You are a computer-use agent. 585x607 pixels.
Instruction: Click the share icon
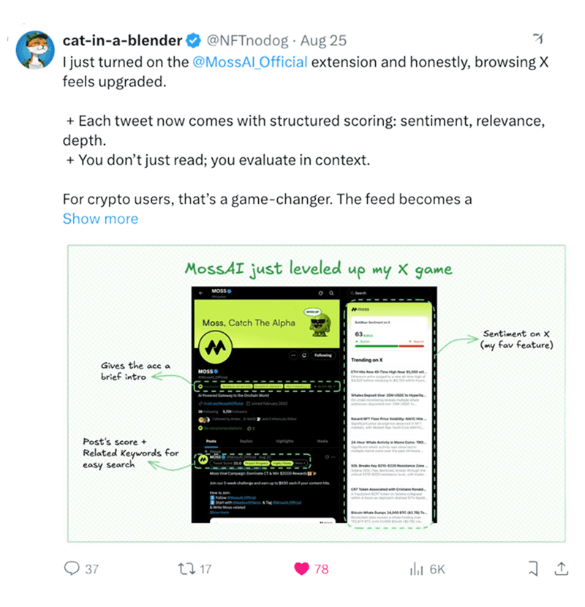click(562, 568)
